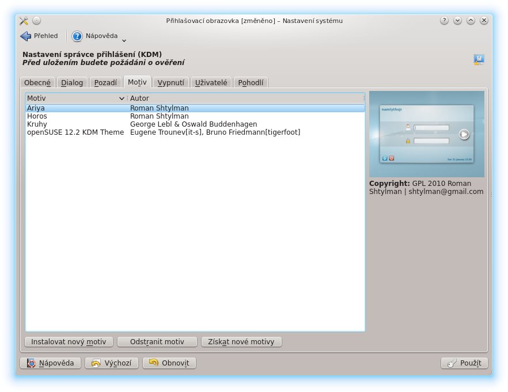Click the blue back arrow Přehled icon
This screenshot has height=392, width=508.
point(25,36)
